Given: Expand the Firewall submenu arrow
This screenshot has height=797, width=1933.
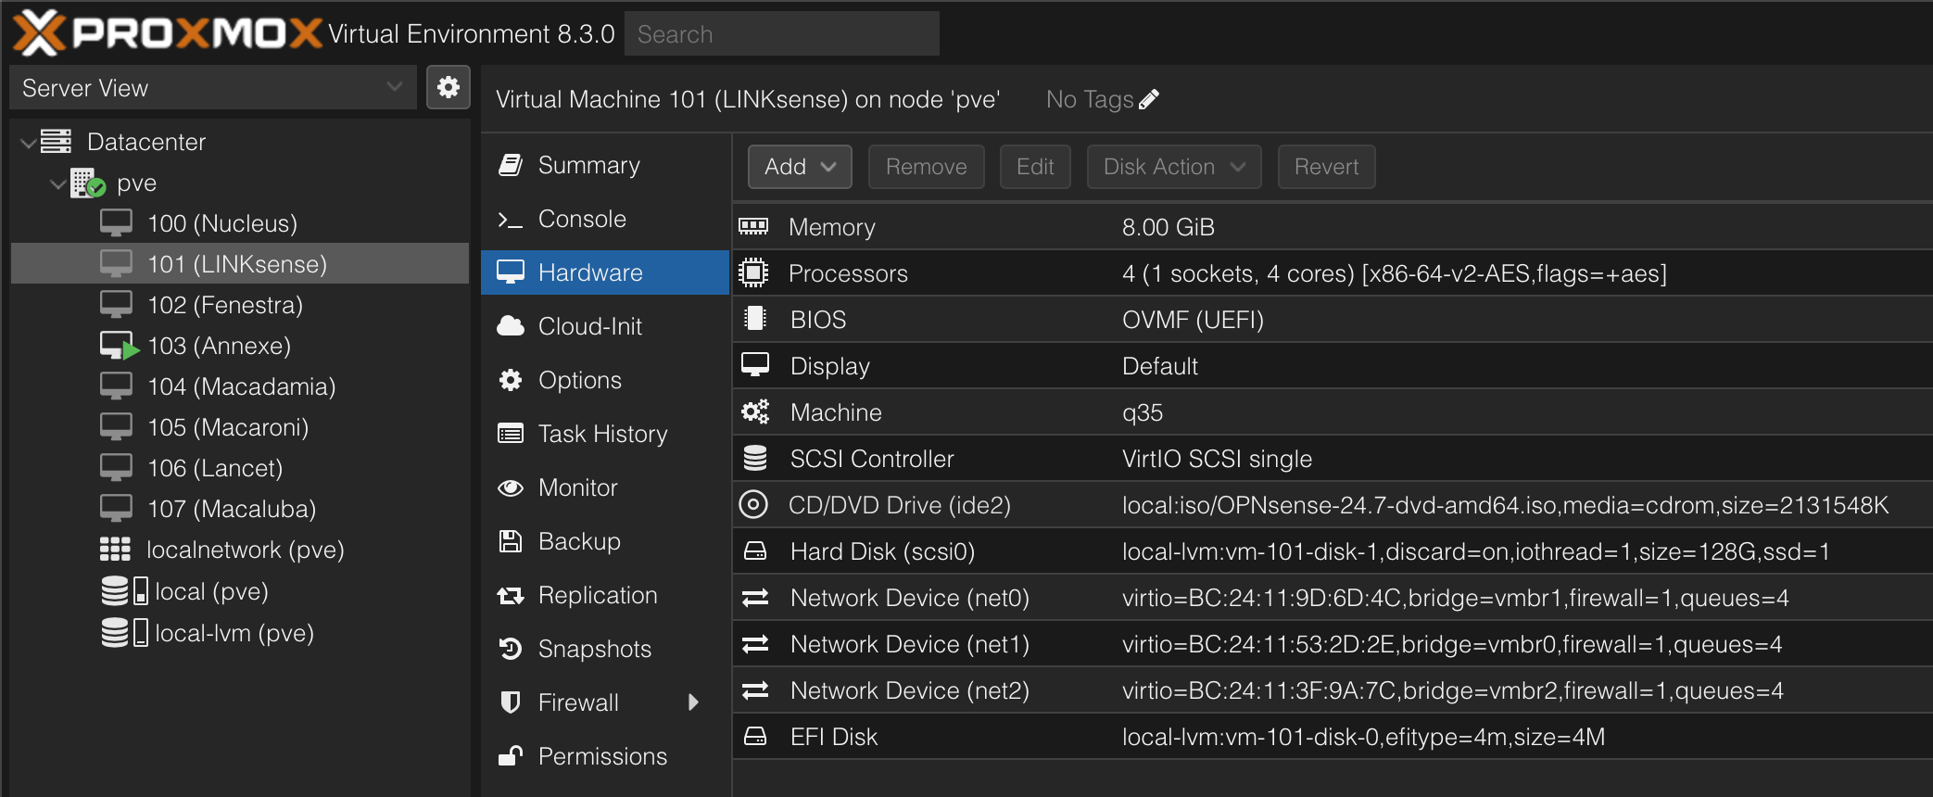Looking at the screenshot, I should coord(693,702).
